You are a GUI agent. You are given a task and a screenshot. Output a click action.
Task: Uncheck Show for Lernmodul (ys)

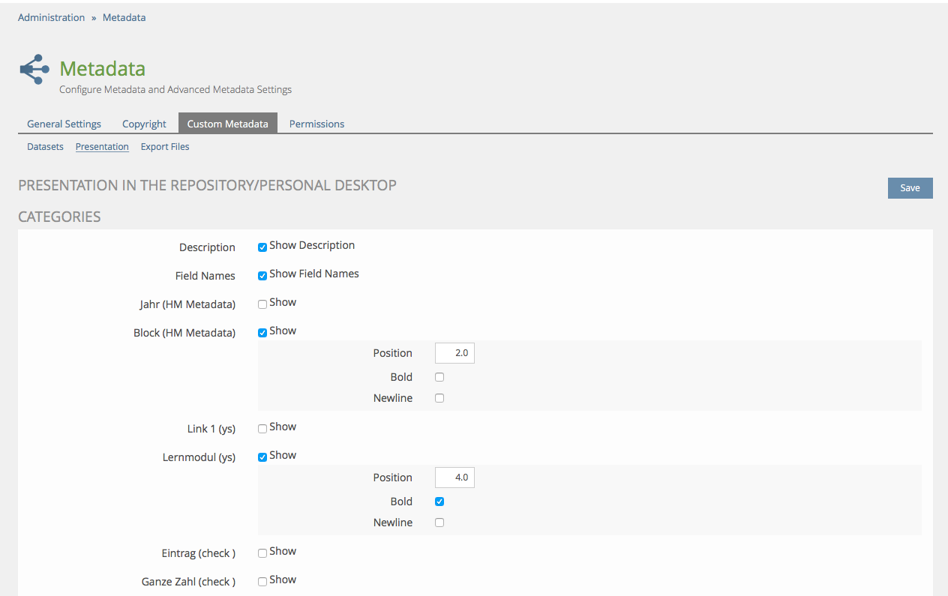coord(262,457)
